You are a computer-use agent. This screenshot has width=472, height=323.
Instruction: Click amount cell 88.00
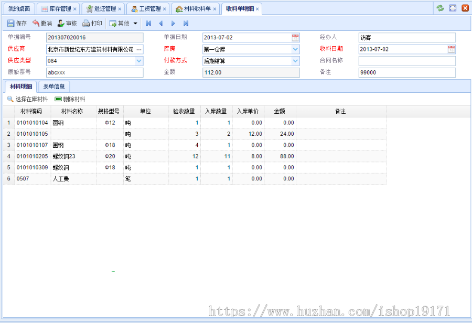(280, 157)
